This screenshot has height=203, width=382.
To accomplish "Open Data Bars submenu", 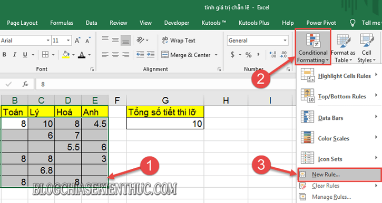I will (339, 118).
